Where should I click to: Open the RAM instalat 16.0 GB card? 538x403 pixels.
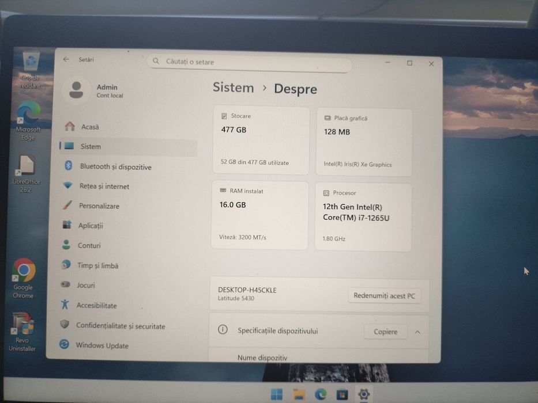tap(259, 215)
